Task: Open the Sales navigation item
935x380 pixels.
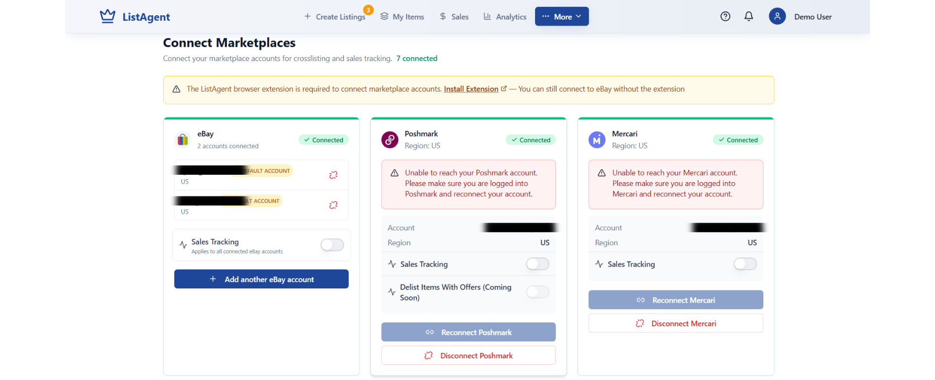Action: click(454, 17)
